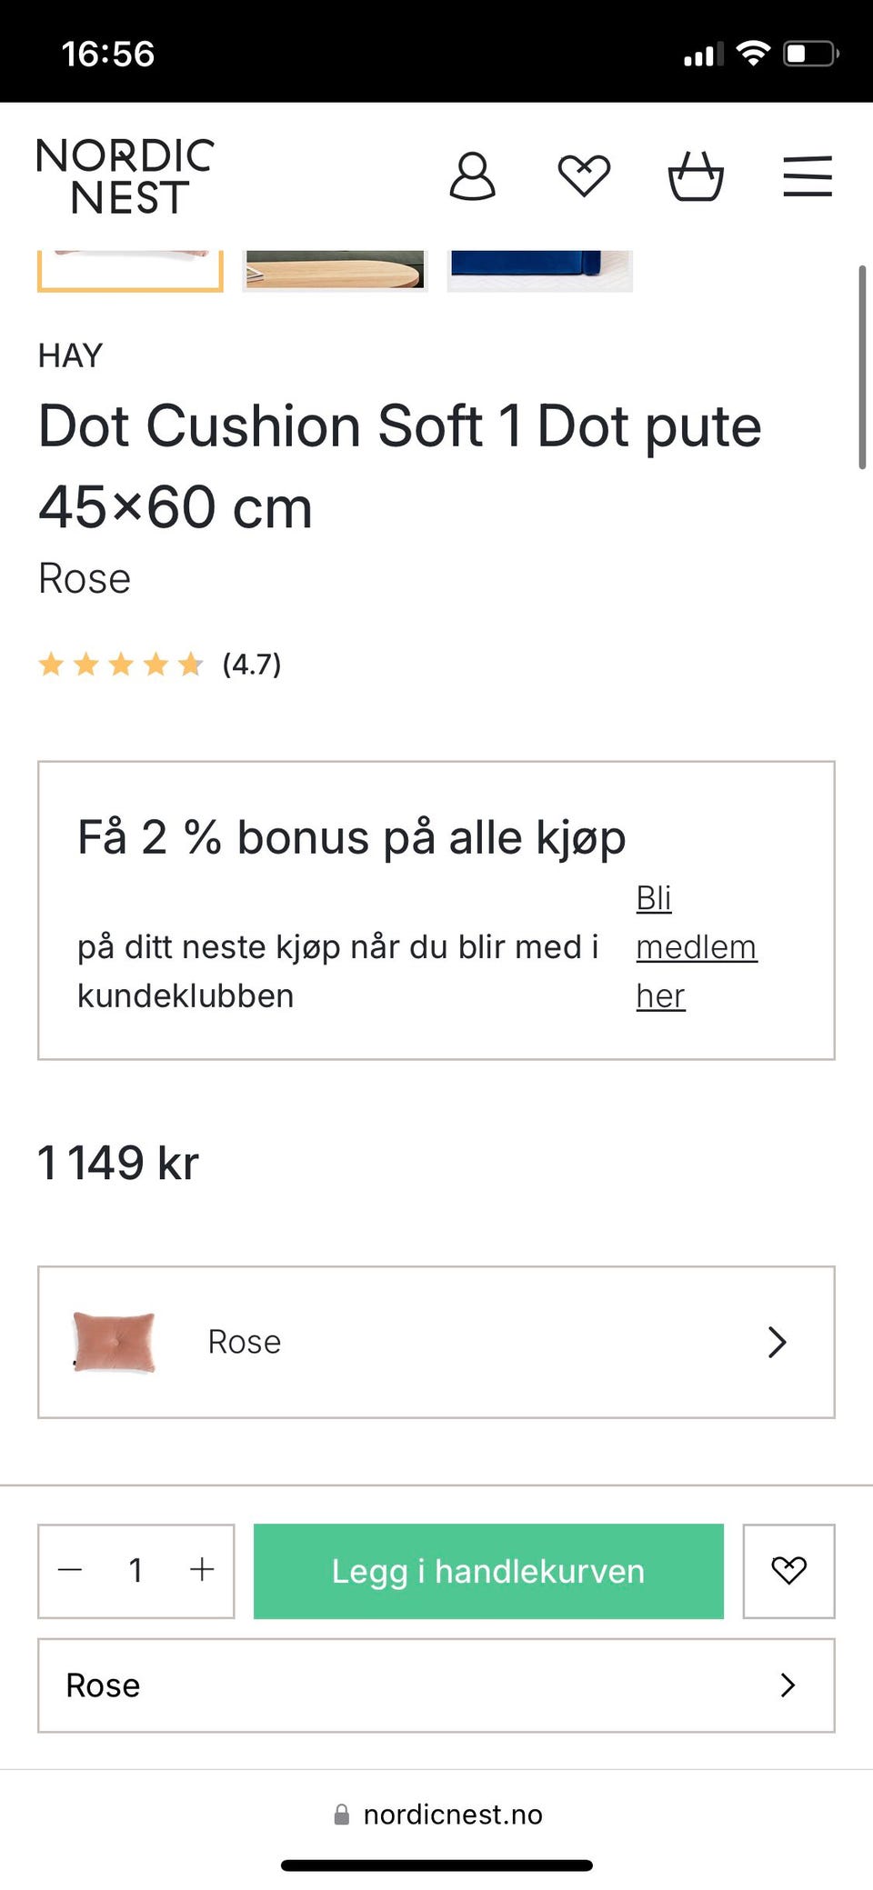Image resolution: width=873 pixels, height=1890 pixels.
Task: View the blue sofa thumbnail image
Action: tap(539, 270)
